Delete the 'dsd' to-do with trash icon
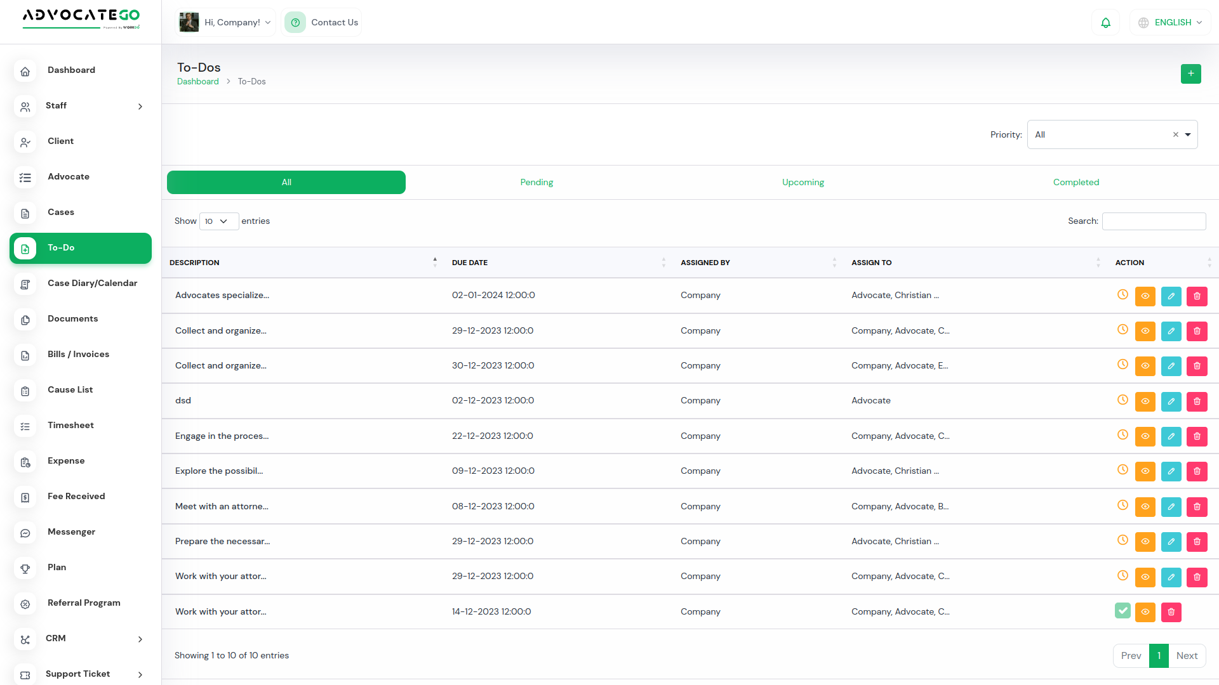This screenshot has height=685, width=1219. click(x=1197, y=401)
